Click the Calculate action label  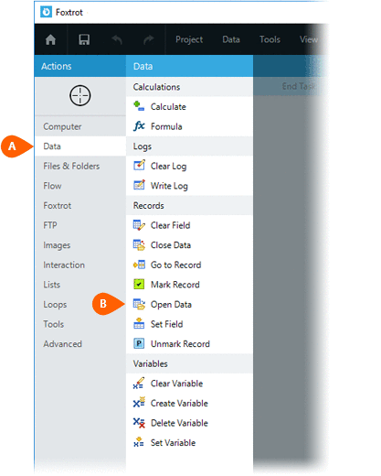tap(168, 107)
